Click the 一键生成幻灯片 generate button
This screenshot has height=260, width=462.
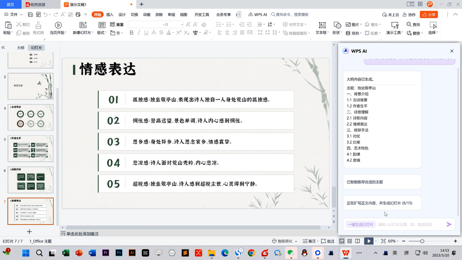pos(360,224)
